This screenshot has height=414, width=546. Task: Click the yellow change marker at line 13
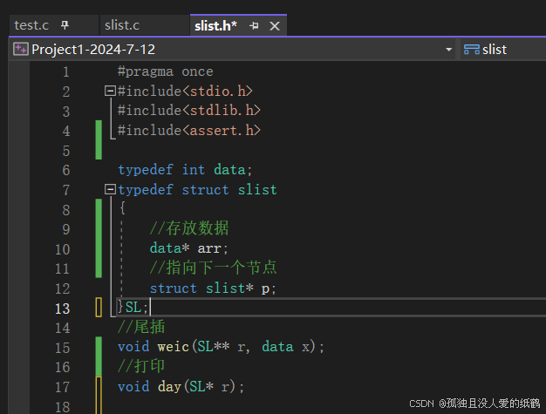pyautogui.click(x=99, y=307)
